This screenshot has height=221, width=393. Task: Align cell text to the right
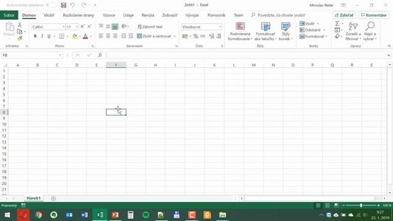[115, 36]
